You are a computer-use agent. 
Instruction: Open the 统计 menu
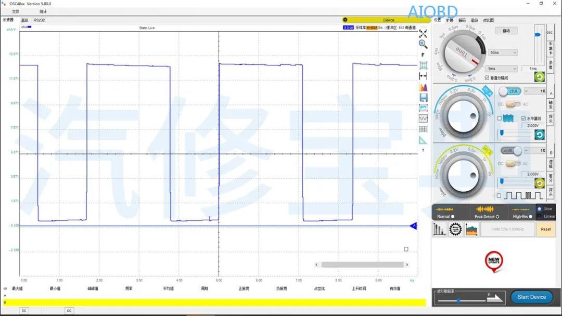pyautogui.click(x=43, y=11)
